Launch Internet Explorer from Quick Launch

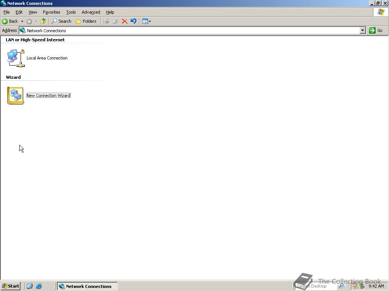(x=39, y=286)
